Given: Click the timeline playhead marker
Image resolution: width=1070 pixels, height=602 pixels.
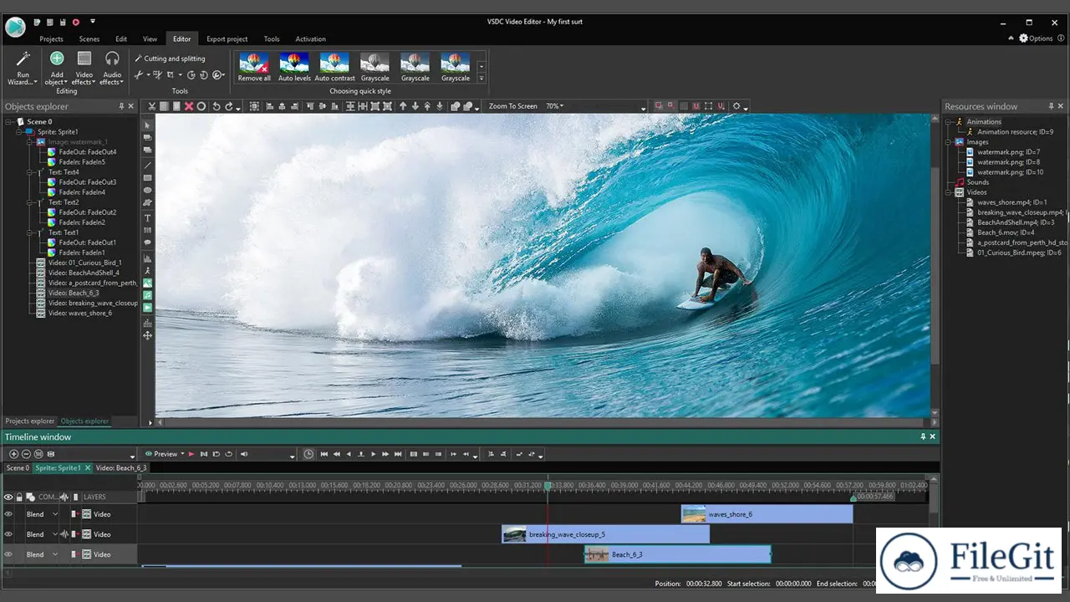Looking at the screenshot, I should (548, 486).
